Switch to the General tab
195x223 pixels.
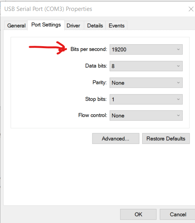point(16,25)
